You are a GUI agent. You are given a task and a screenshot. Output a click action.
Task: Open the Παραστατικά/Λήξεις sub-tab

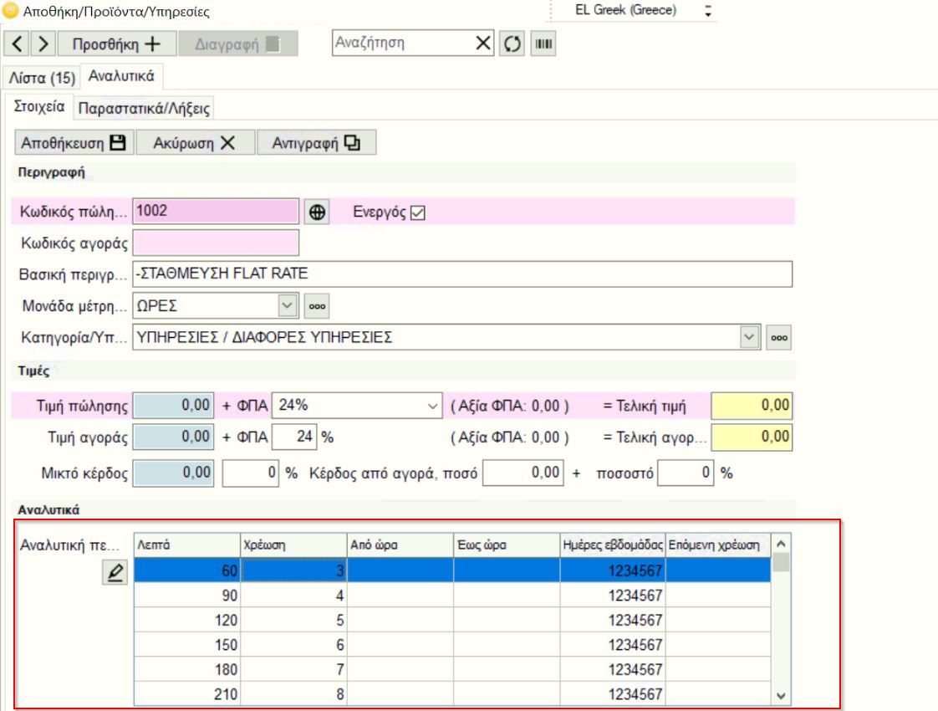pyautogui.click(x=144, y=109)
